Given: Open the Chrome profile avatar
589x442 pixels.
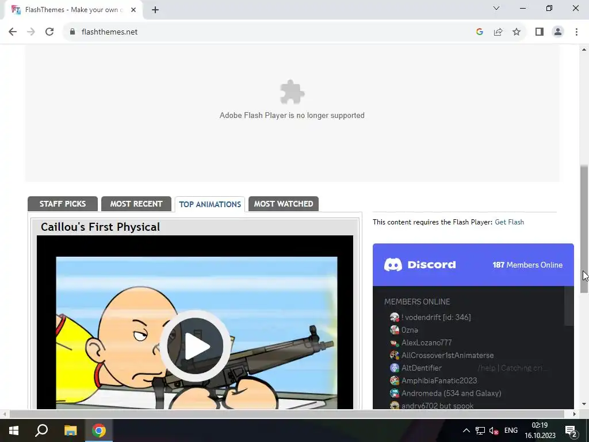Looking at the screenshot, I should pyautogui.click(x=558, y=32).
